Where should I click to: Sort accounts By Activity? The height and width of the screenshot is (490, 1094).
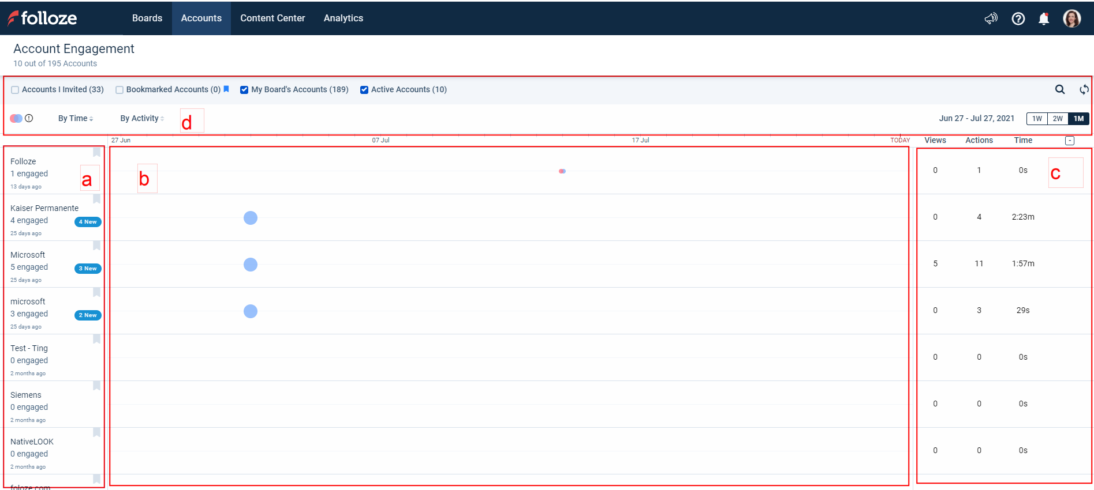(142, 118)
